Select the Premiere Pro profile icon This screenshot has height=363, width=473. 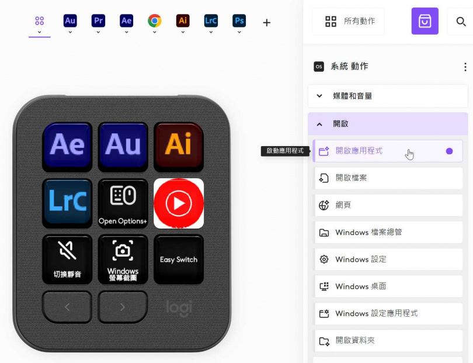(x=98, y=19)
